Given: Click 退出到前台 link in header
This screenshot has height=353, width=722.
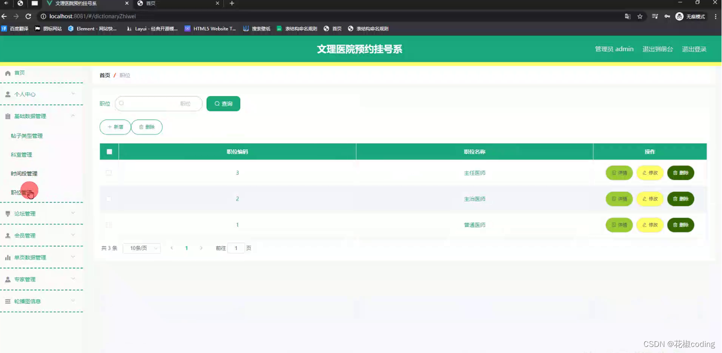Looking at the screenshot, I should coord(658,49).
